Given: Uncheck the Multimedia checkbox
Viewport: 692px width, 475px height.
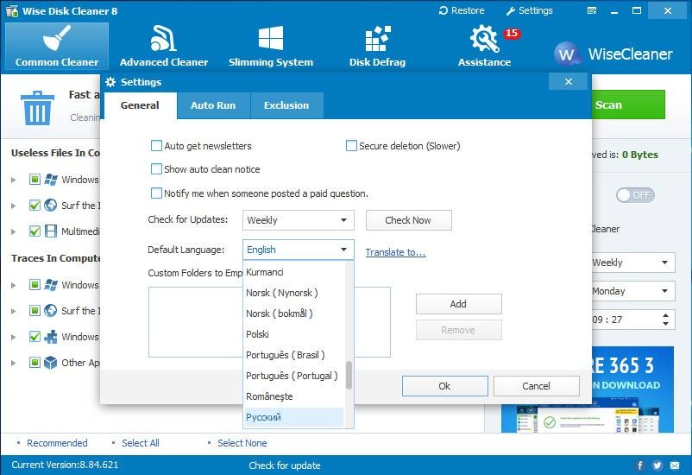Looking at the screenshot, I should point(35,231).
